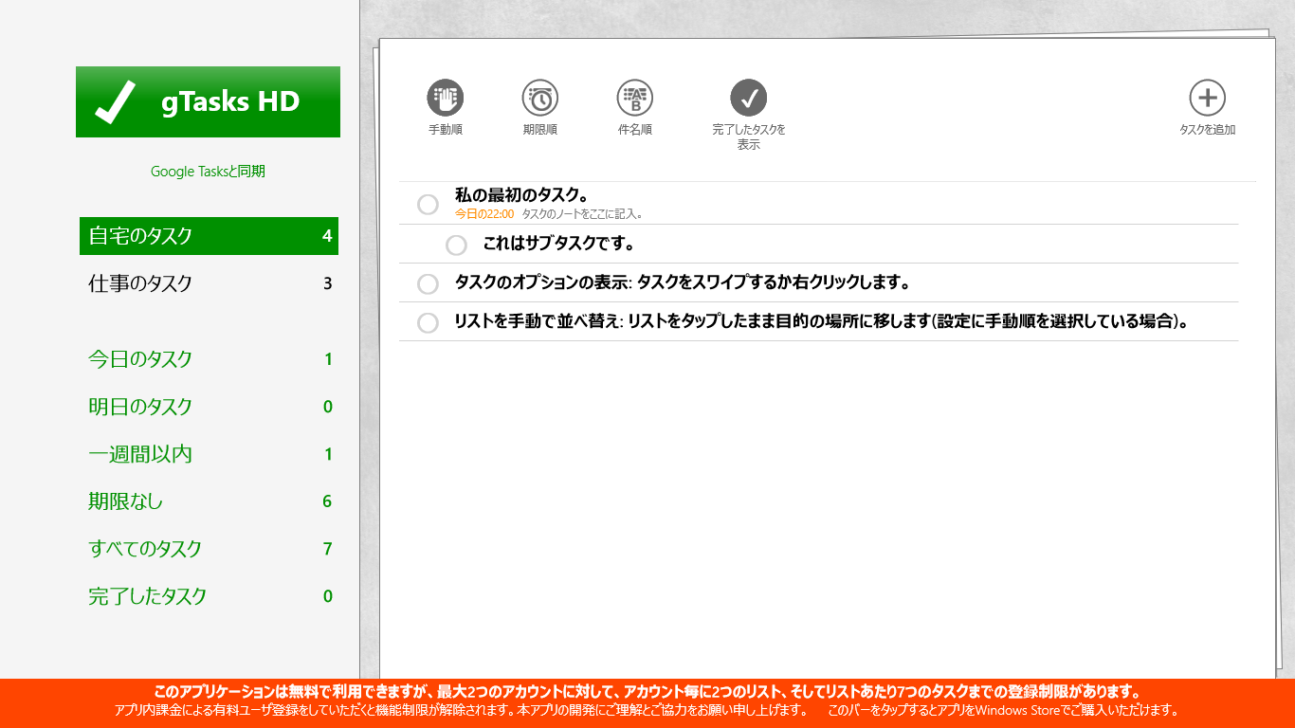The image size is (1295, 728).
Task: Sort tasks by due date (期限順)
Action: point(539,98)
